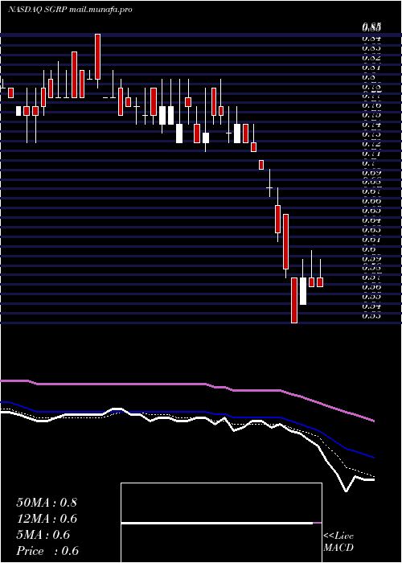Viewport: 402px width, 563px height.
Task: Click the <<Live MACD label
Action: 338,542
